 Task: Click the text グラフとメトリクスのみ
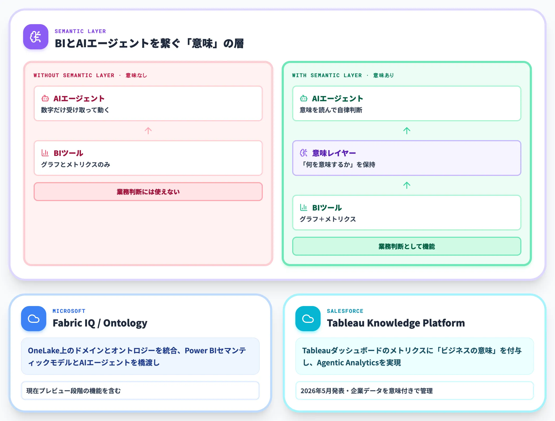[75, 165]
